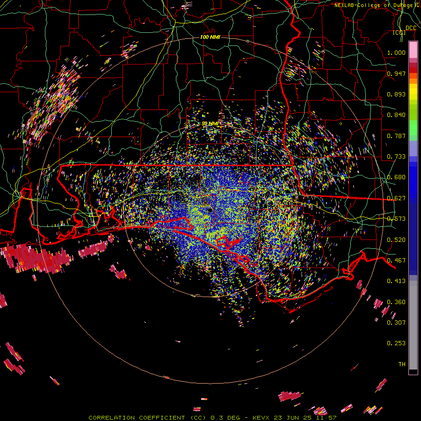Click the "11:57" time stamp in caption
Screen dimensions: 421x421
[326, 418]
